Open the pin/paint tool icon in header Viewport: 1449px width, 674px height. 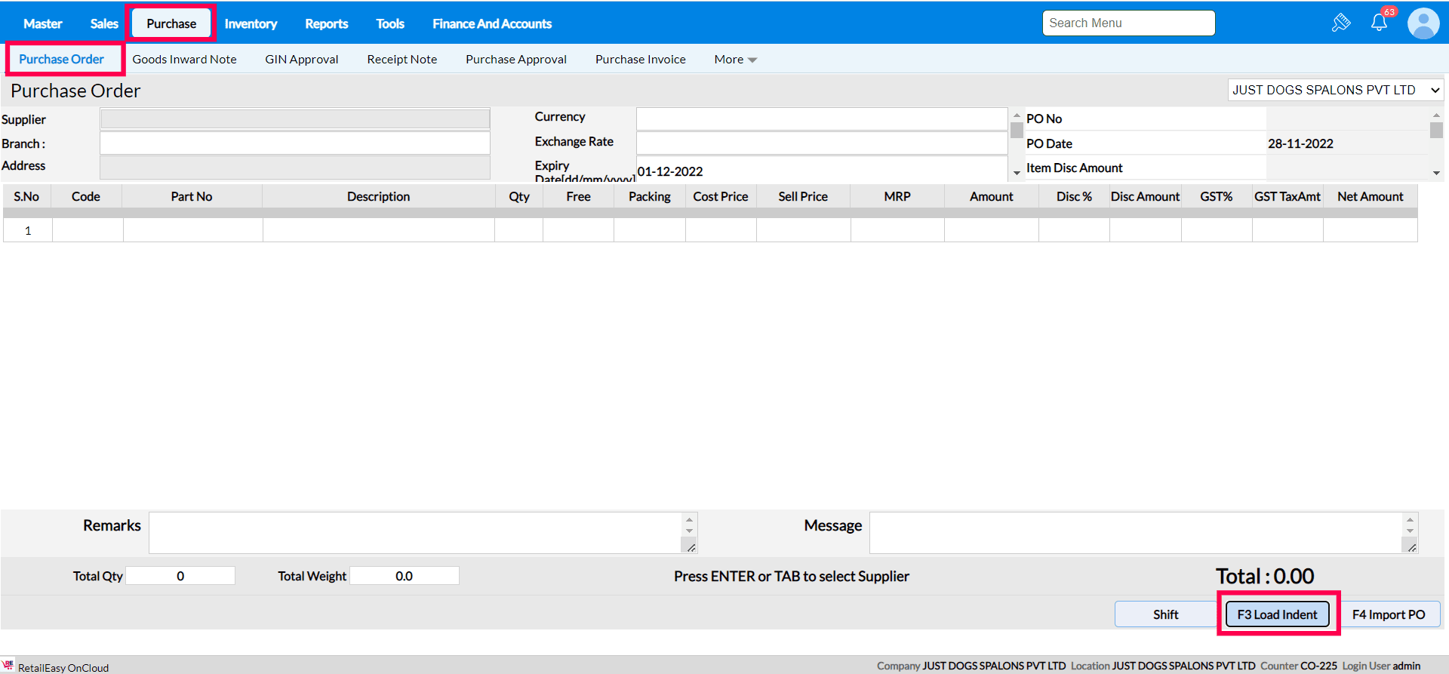pyautogui.click(x=1341, y=23)
